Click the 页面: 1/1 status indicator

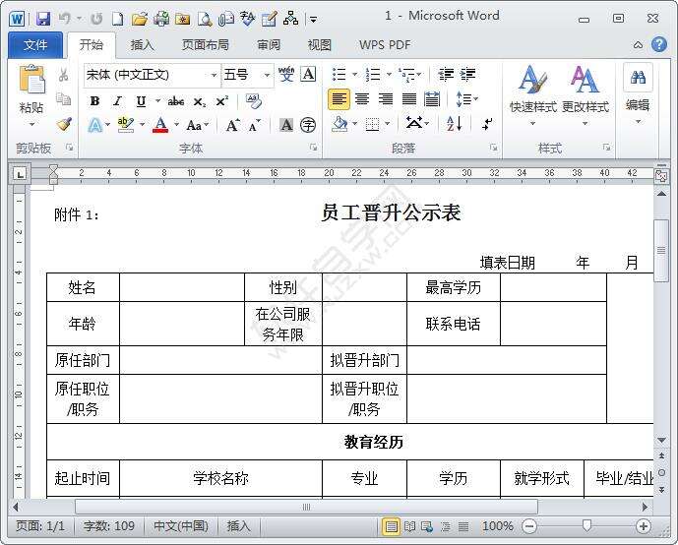[40, 526]
